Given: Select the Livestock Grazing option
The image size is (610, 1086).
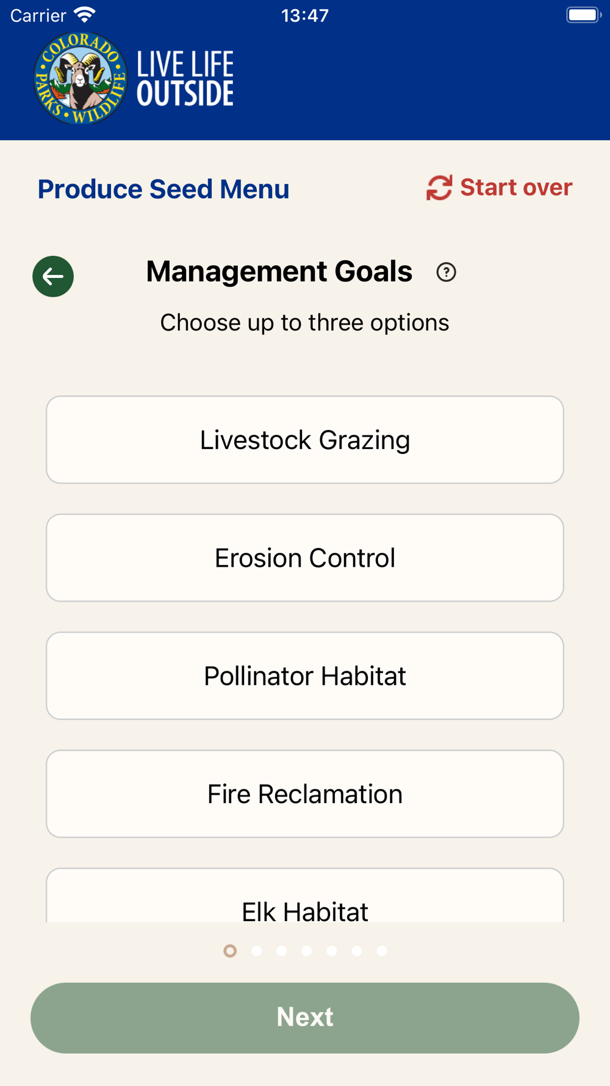Looking at the screenshot, I should tap(305, 440).
